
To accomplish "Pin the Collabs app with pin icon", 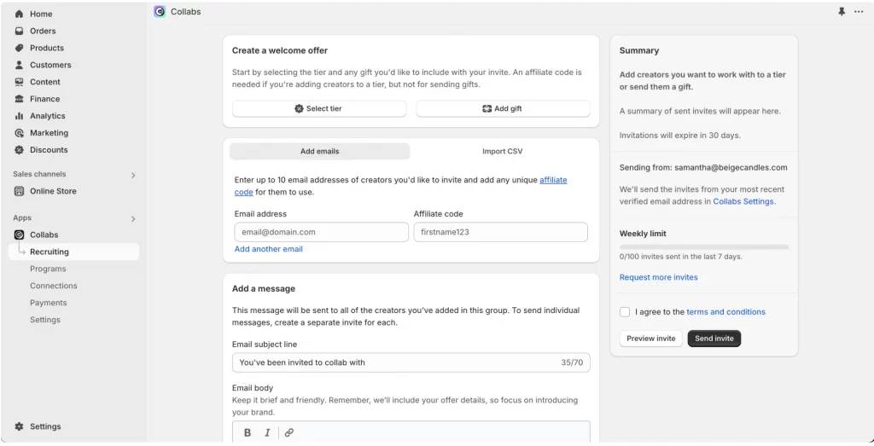I will [x=841, y=12].
